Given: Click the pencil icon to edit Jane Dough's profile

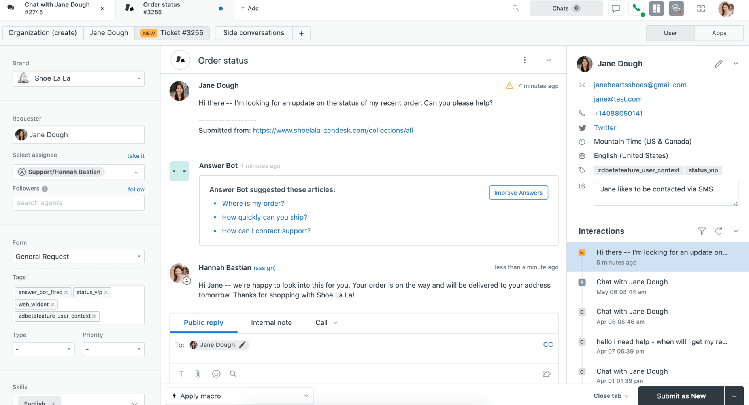Looking at the screenshot, I should (x=719, y=63).
